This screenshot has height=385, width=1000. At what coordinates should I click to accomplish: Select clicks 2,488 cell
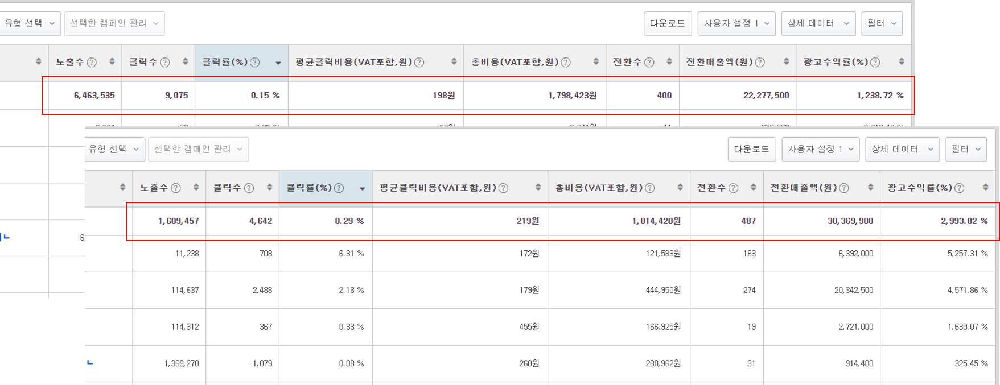click(243, 290)
